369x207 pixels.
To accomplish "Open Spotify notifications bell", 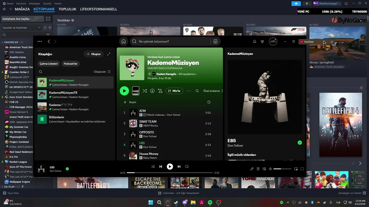I will 255,41.
